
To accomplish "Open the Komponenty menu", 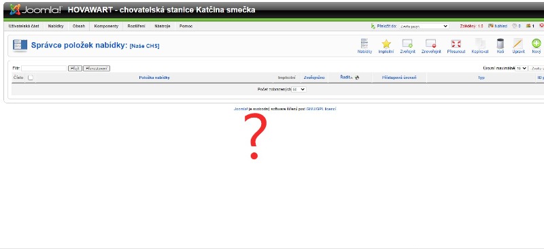I will 106,26.
